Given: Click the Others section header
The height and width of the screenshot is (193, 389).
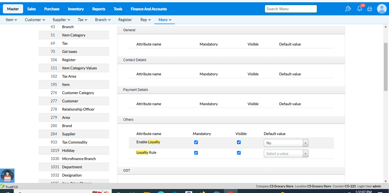Looking at the screenshot, I should click(x=231, y=120).
